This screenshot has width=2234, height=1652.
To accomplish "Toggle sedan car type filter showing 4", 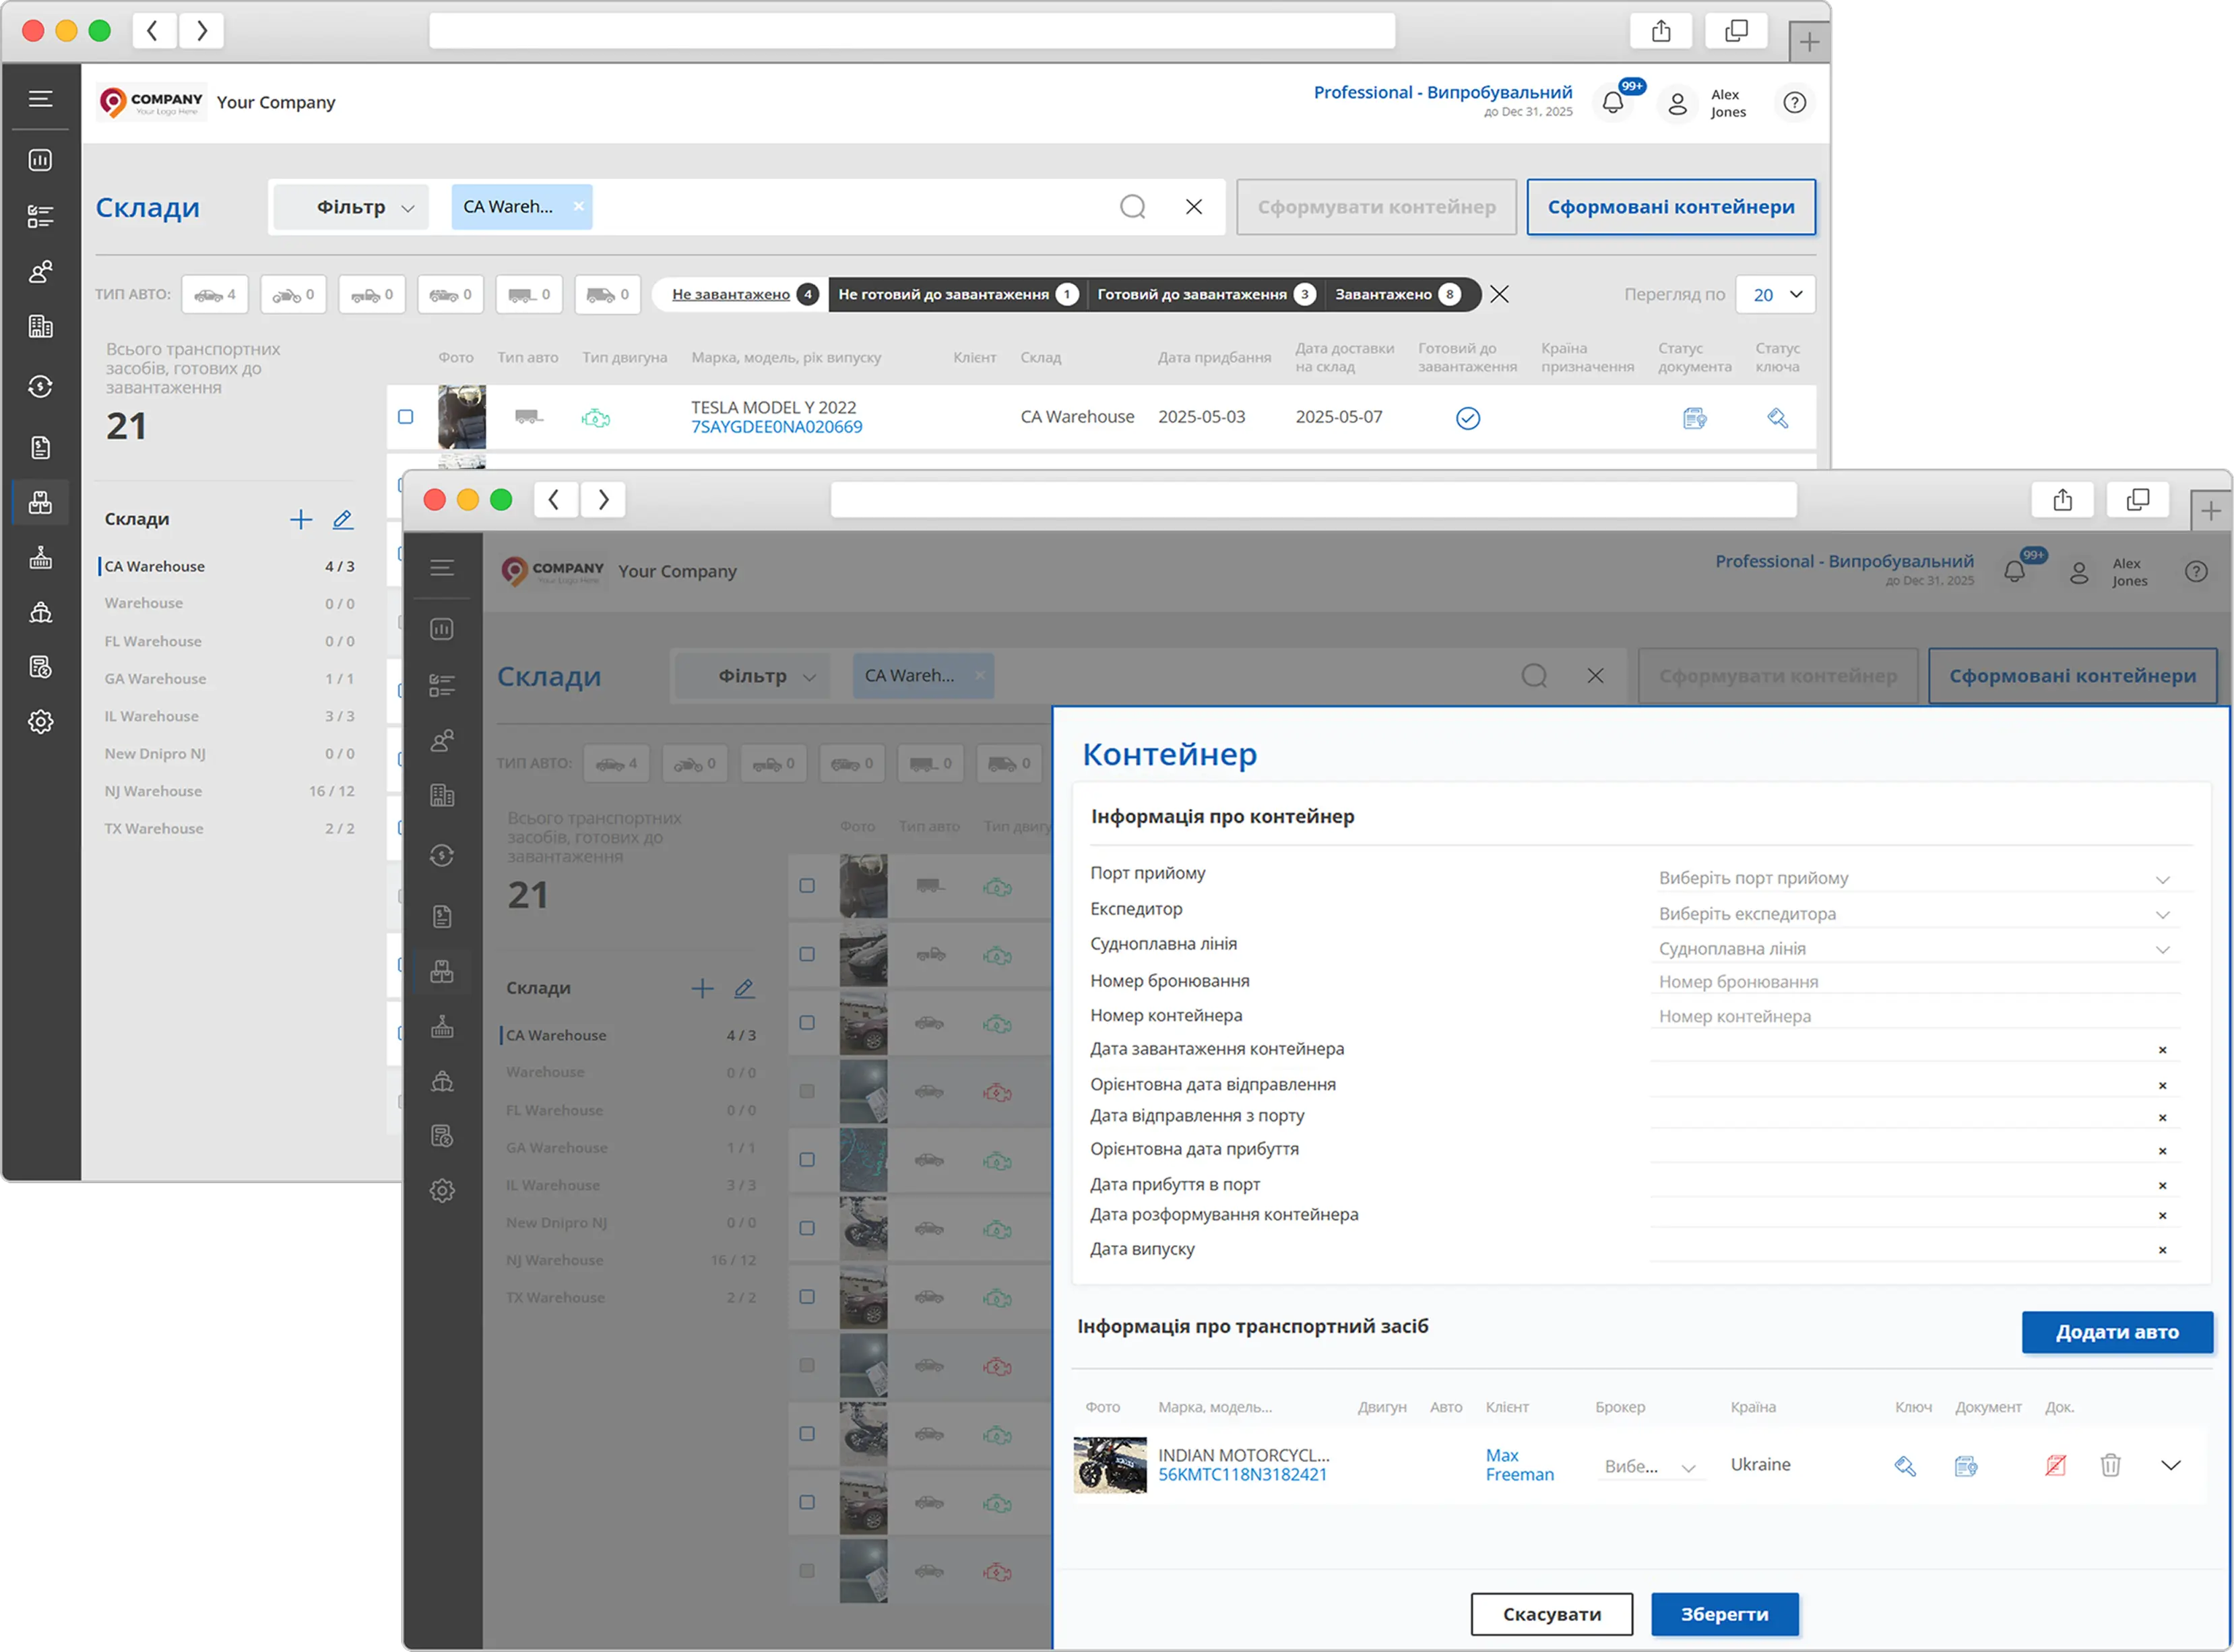I will tap(215, 294).
